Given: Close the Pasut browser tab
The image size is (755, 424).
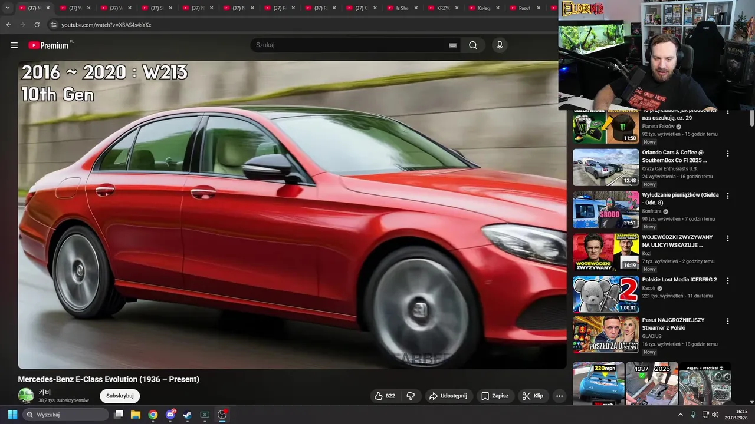Looking at the screenshot, I should coord(539,8).
